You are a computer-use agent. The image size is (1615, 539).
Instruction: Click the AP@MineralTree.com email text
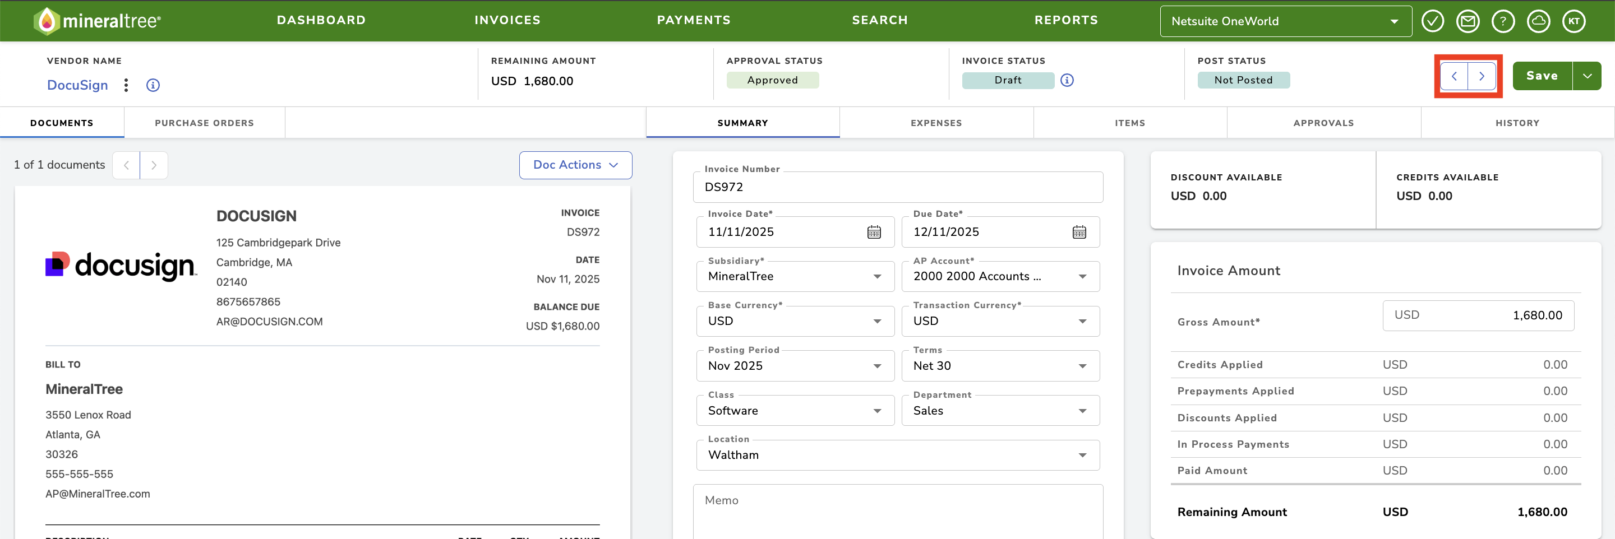(x=98, y=494)
